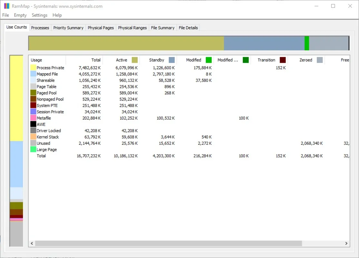Click the horizontal scrollbar right arrow
Screen dimensions: 359x258
pos(346,243)
